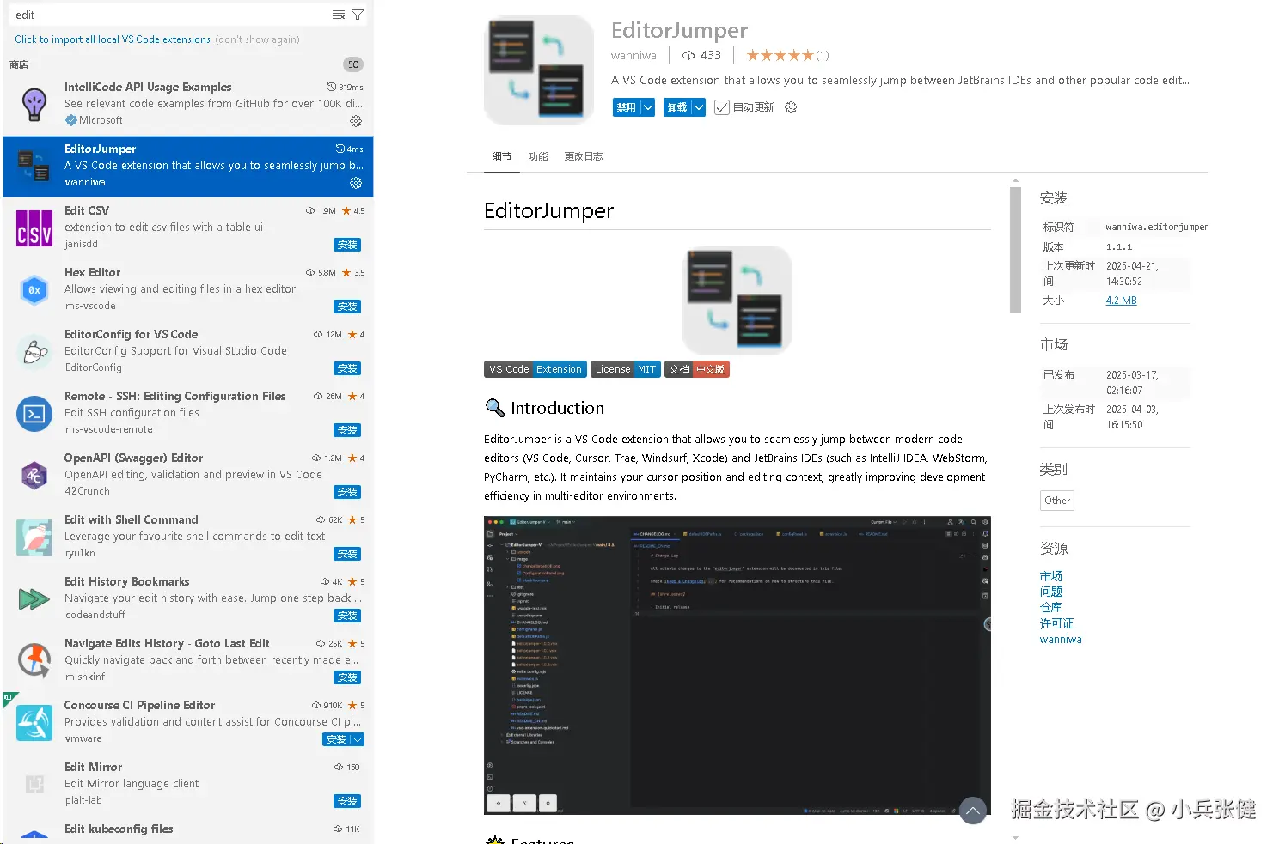This screenshot has height=844, width=1279.
Task: Open the extension filter funnel icon
Action: (358, 15)
